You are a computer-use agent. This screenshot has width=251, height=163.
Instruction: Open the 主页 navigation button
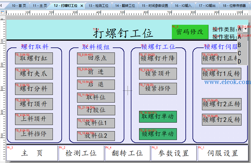(32, 153)
